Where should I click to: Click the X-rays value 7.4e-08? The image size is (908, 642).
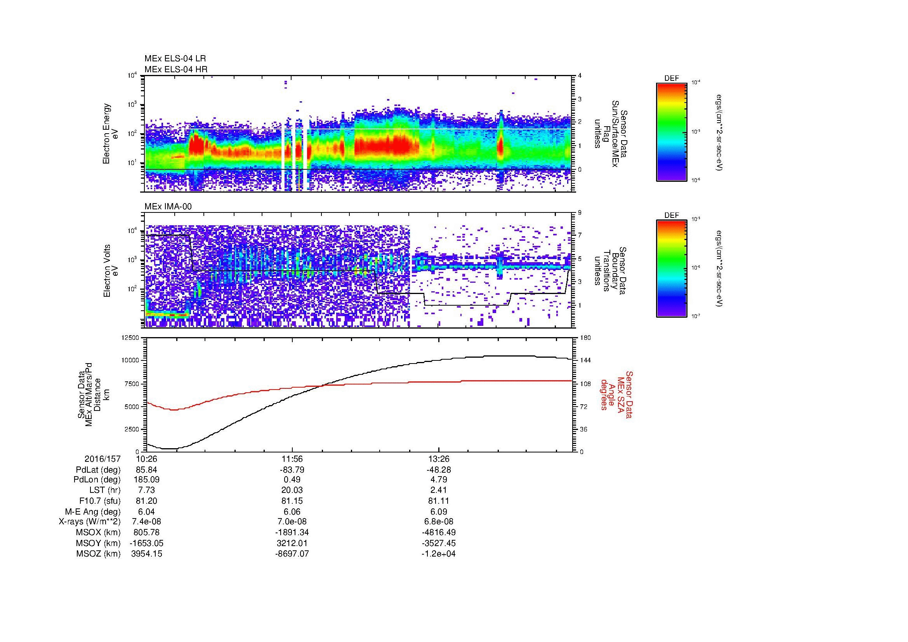tap(146, 522)
